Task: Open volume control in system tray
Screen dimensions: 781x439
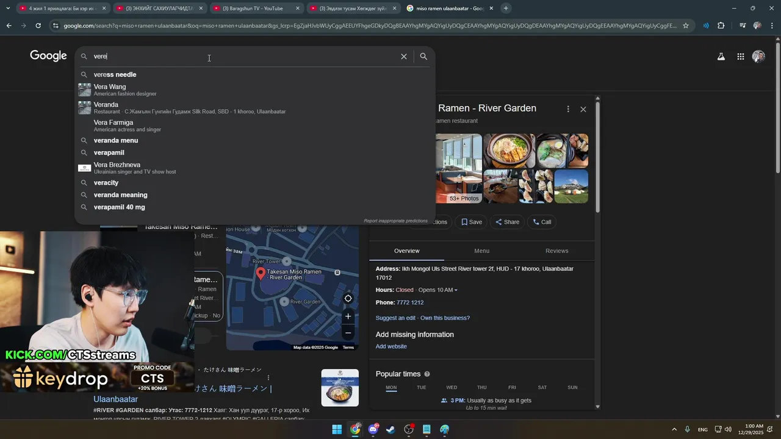Action: pos(728,429)
